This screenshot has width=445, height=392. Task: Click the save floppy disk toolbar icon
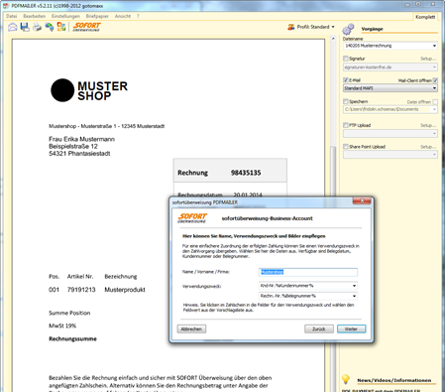[25, 27]
